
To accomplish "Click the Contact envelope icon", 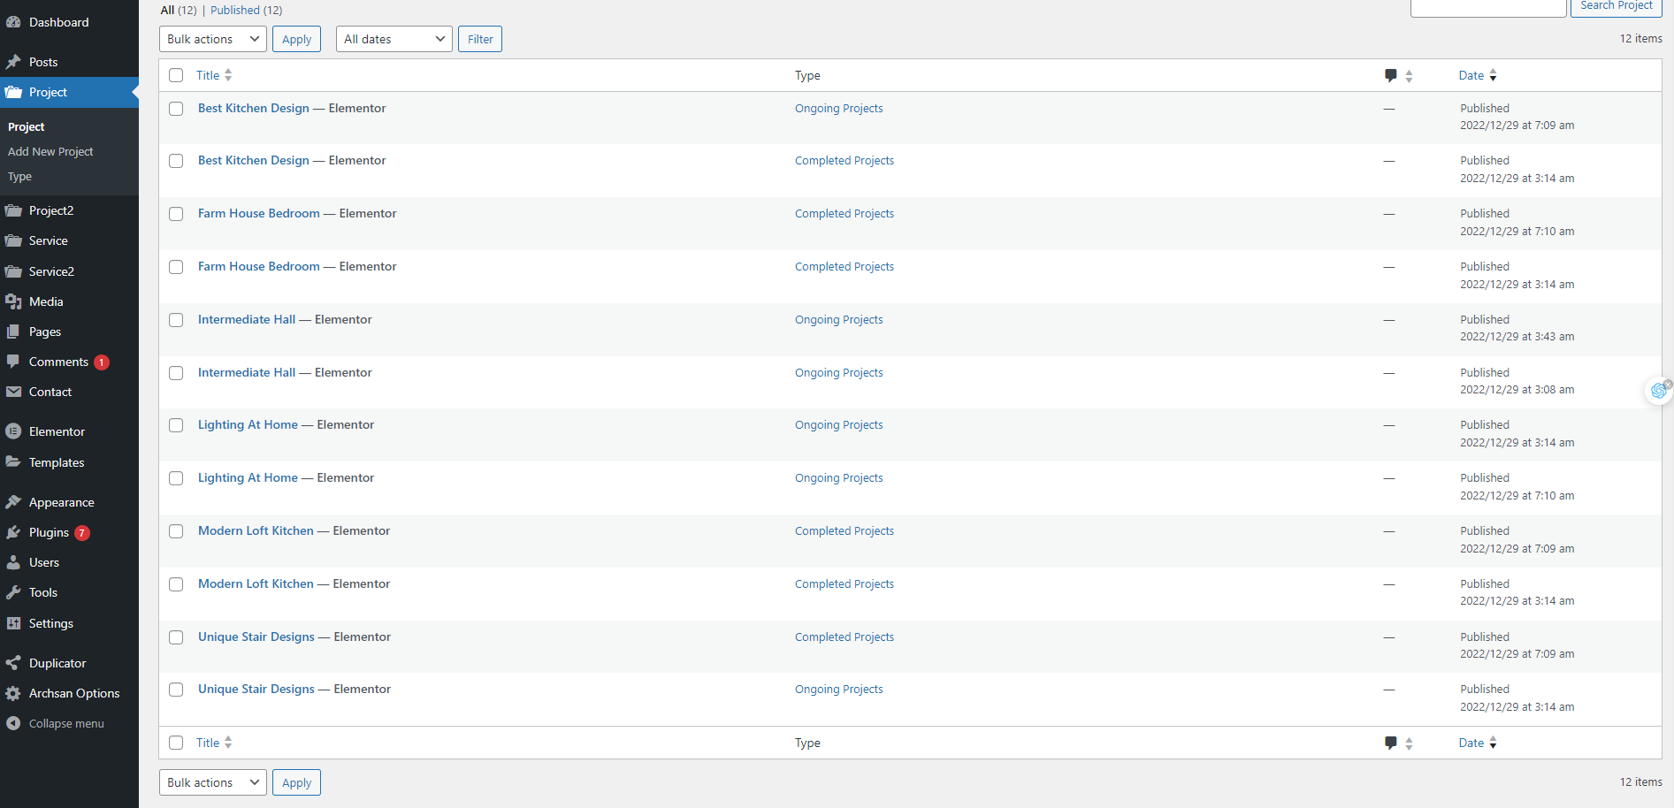I will 13,392.
